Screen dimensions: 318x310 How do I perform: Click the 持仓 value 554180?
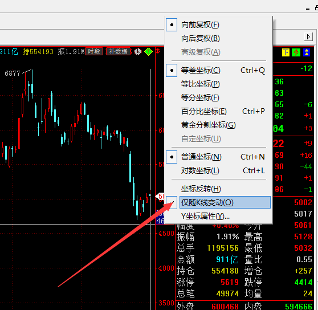click(x=225, y=271)
